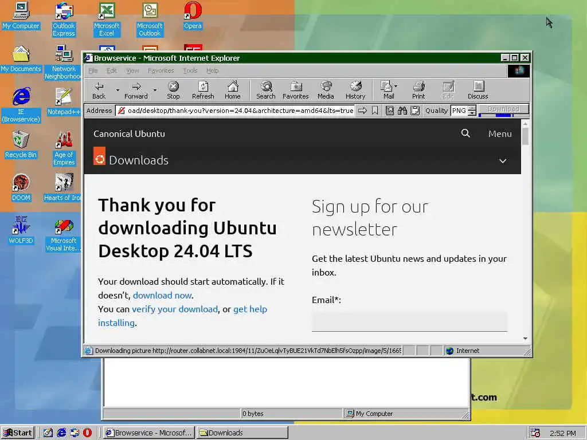Switch to the Downloads taskbar window

(x=242, y=433)
